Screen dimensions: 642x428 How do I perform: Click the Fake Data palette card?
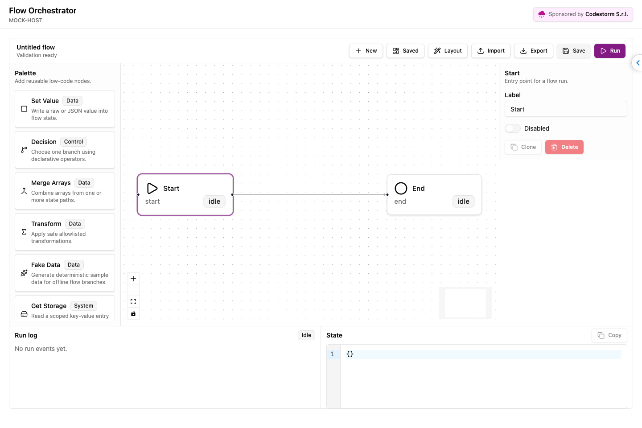tap(65, 273)
